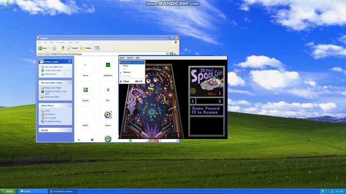Open the desktop icon in top-left corner

6,4
